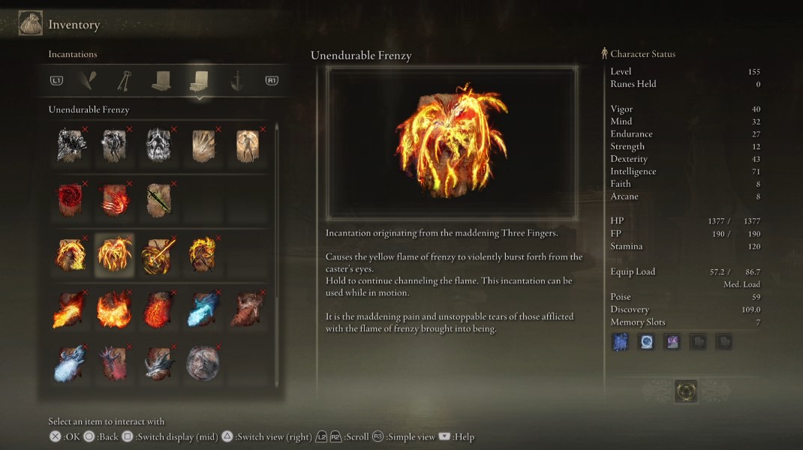Open the currently selected incantations scroll tab
Image resolution: width=803 pixels, height=450 pixels.
click(x=199, y=82)
